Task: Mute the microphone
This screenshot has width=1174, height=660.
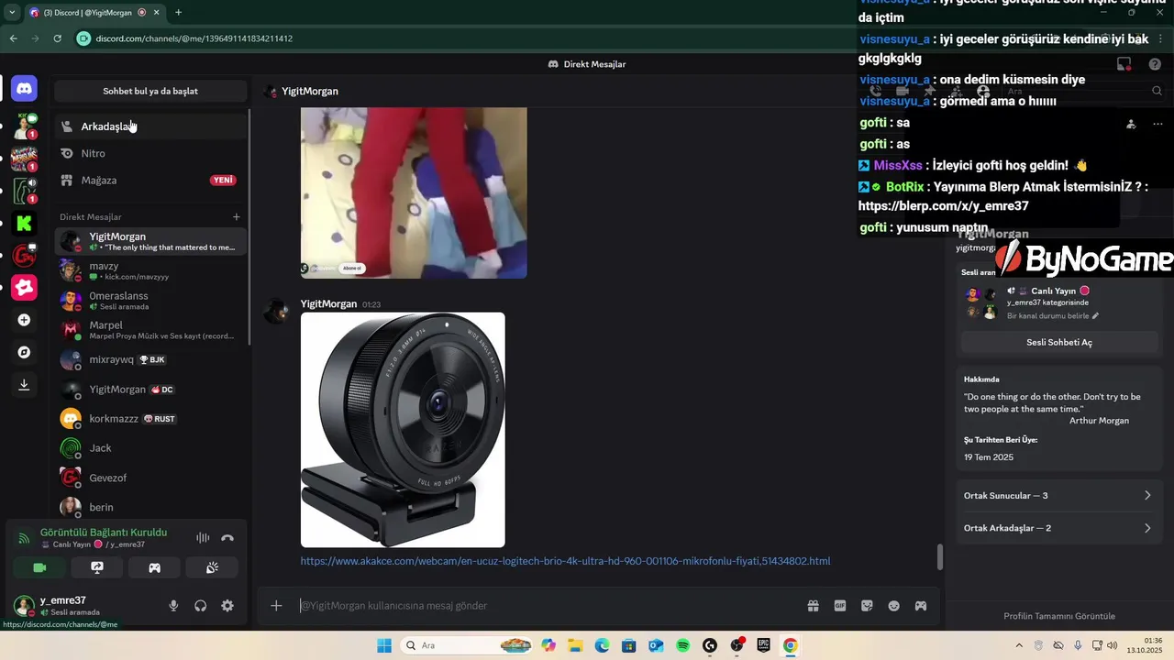Action: (x=173, y=606)
